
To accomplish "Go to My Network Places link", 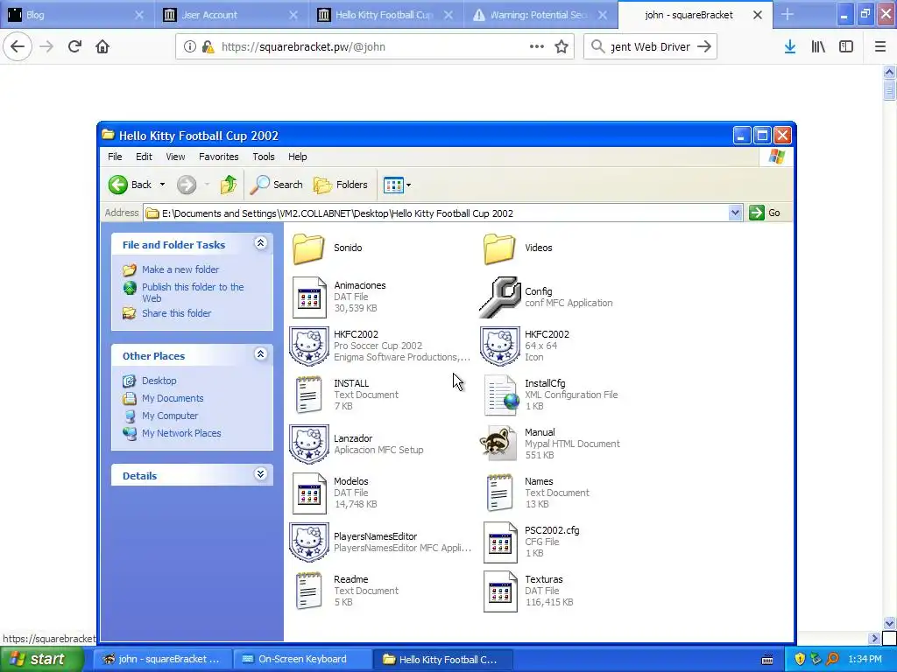I will (180, 433).
